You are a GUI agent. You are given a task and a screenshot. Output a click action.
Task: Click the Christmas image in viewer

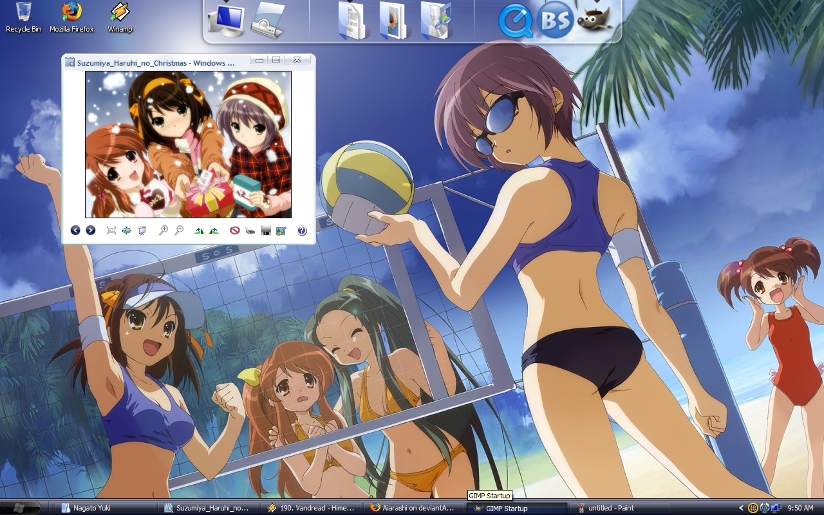(x=188, y=144)
